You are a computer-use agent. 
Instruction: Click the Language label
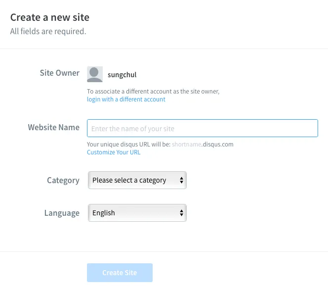point(62,213)
